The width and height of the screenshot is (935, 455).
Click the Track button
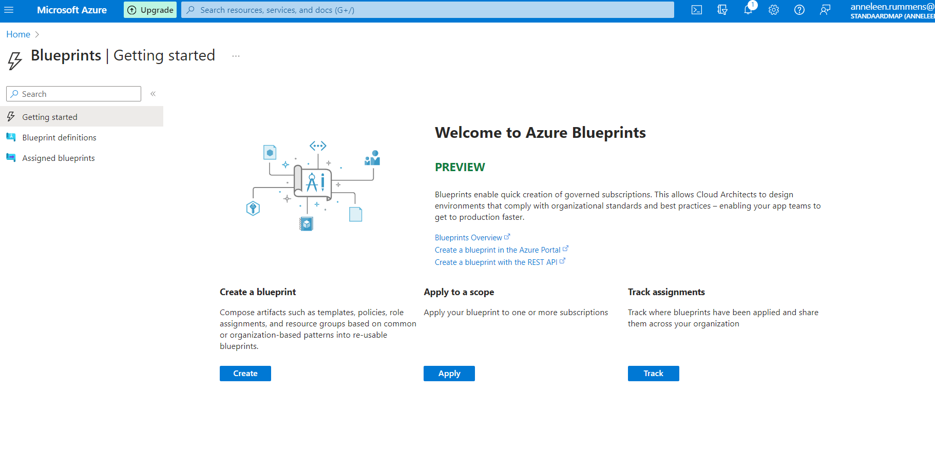654,374
